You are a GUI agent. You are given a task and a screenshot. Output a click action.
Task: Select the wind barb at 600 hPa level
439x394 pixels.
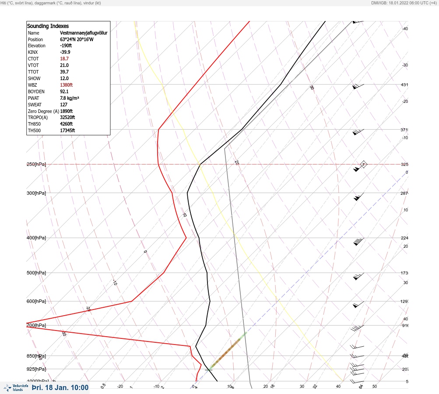pos(358,305)
